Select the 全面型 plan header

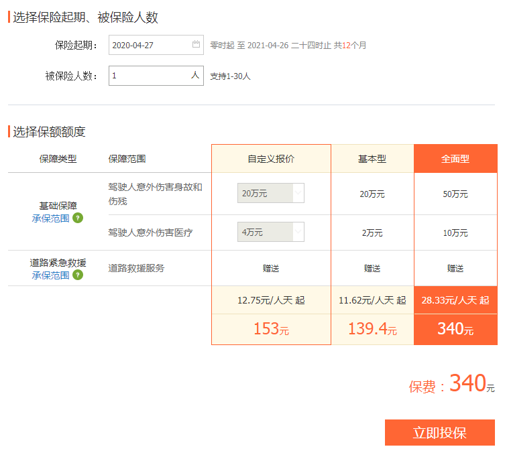tap(455, 159)
